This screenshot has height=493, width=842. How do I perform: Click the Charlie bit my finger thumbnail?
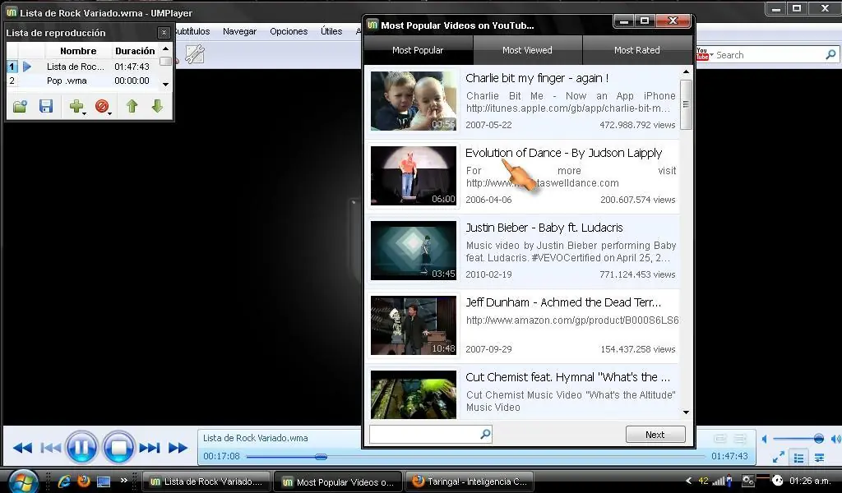click(x=414, y=101)
